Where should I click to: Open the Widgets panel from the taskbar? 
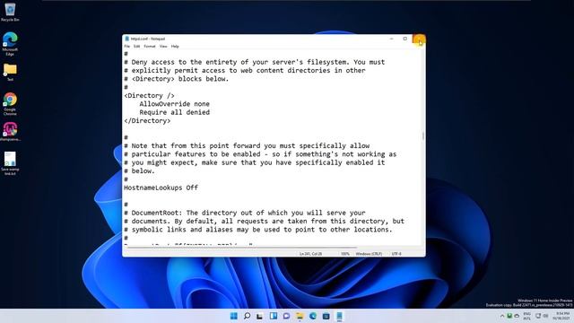[273, 316]
